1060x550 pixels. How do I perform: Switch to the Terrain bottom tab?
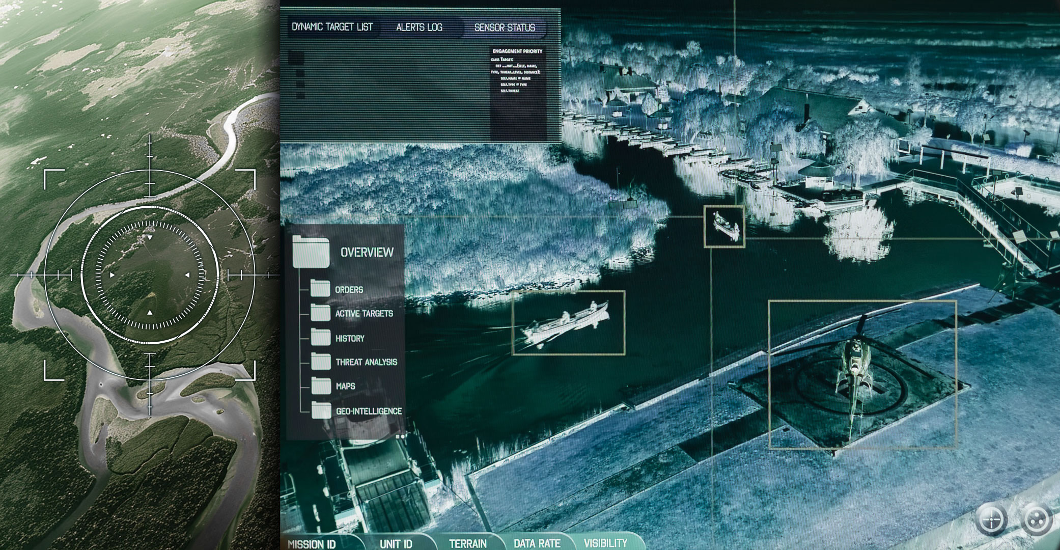(x=467, y=543)
